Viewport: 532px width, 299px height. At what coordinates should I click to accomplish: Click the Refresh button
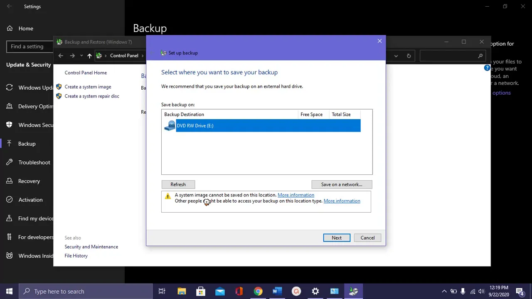click(x=178, y=184)
